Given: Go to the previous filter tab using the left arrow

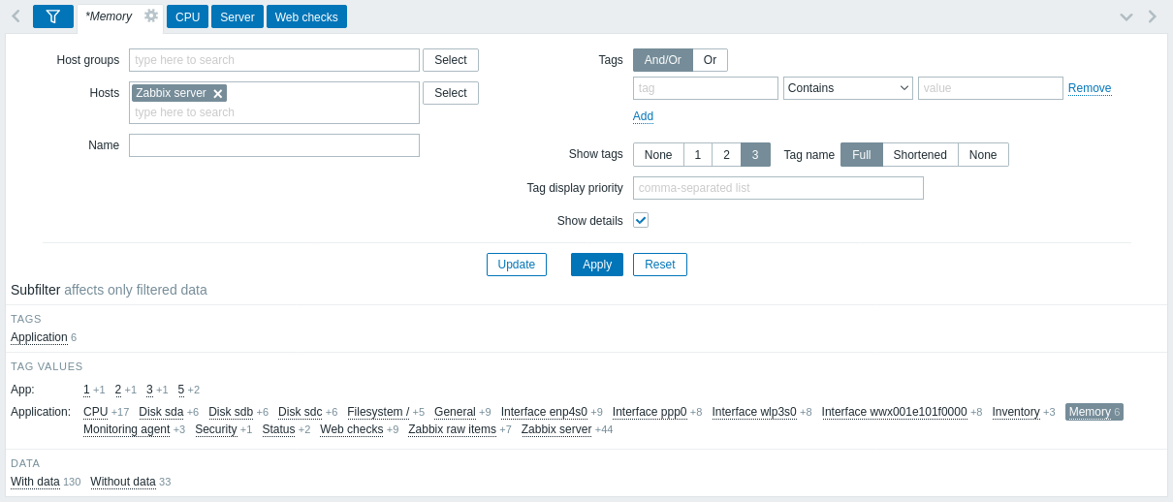Looking at the screenshot, I should point(16,16).
